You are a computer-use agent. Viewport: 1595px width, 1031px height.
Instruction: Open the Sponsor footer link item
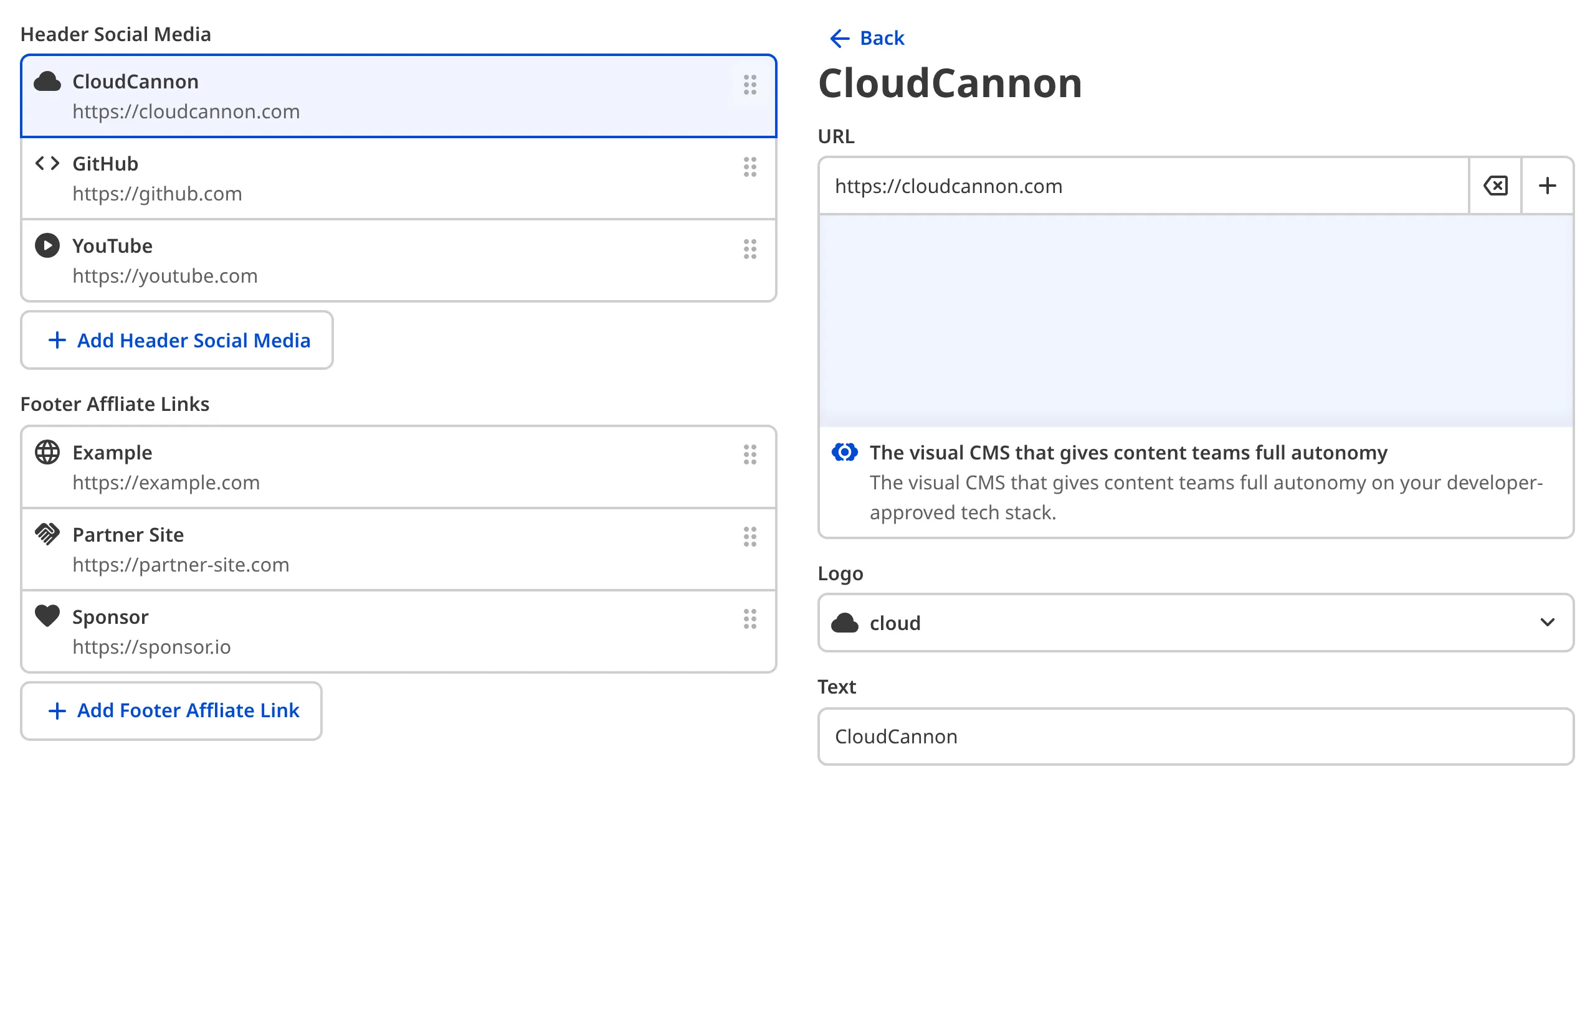399,631
